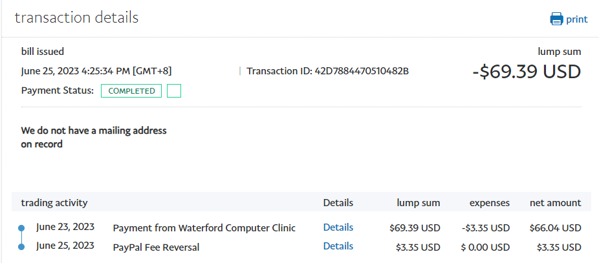This screenshot has width=599, height=263.
Task: Click the printer icon
Action: tap(556, 19)
